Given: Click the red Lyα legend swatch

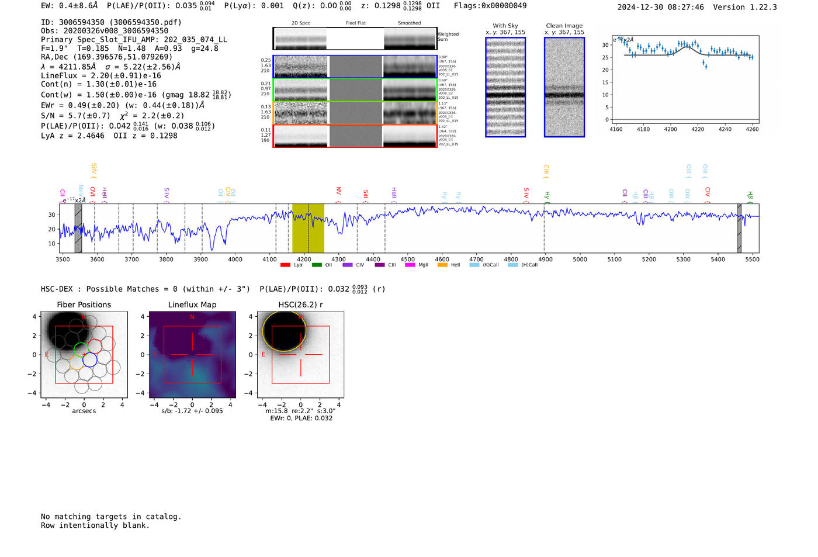Looking at the screenshot, I should tap(285, 265).
